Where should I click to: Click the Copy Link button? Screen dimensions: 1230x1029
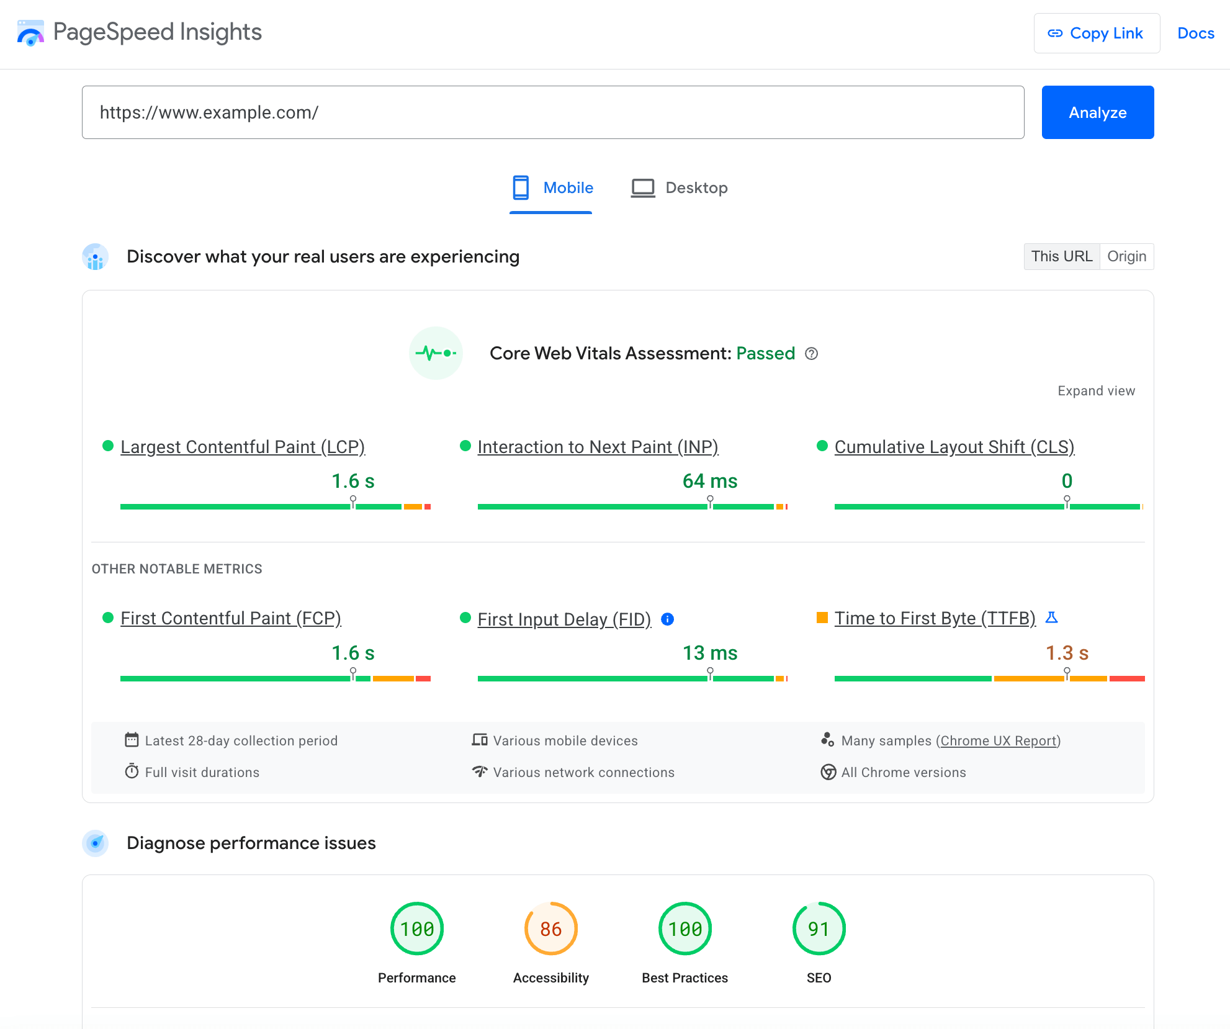tap(1096, 34)
